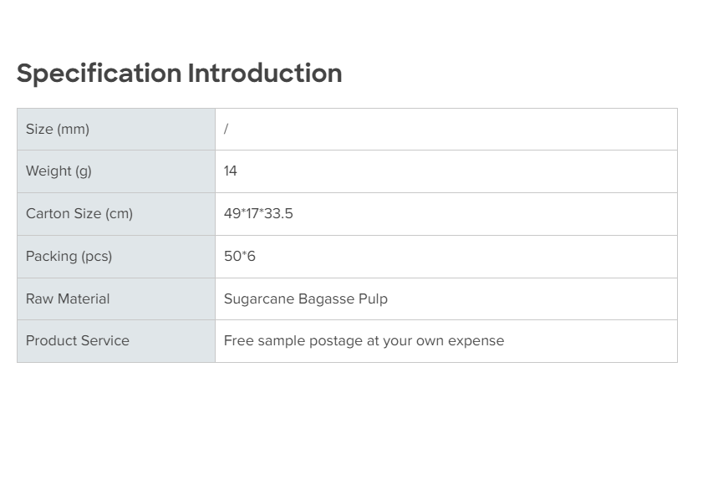The image size is (723, 500).
Task: Select the 'Packing' row label cell
Action: pos(115,257)
